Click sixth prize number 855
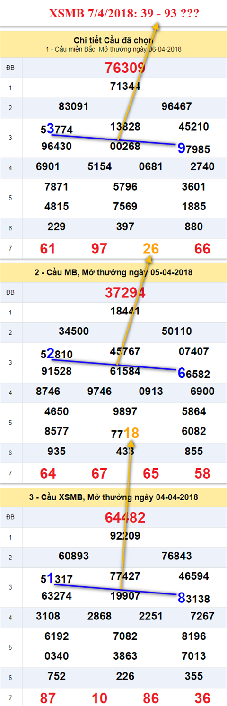Viewport: 227px width, 706px height. pyautogui.click(x=194, y=452)
